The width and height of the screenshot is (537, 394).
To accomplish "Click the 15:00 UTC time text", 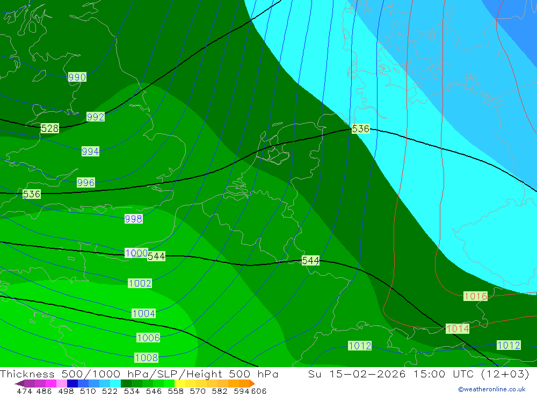I will [444, 374].
